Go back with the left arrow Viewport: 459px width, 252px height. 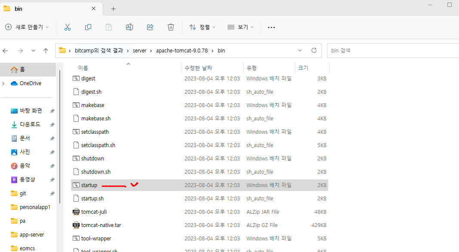5,51
